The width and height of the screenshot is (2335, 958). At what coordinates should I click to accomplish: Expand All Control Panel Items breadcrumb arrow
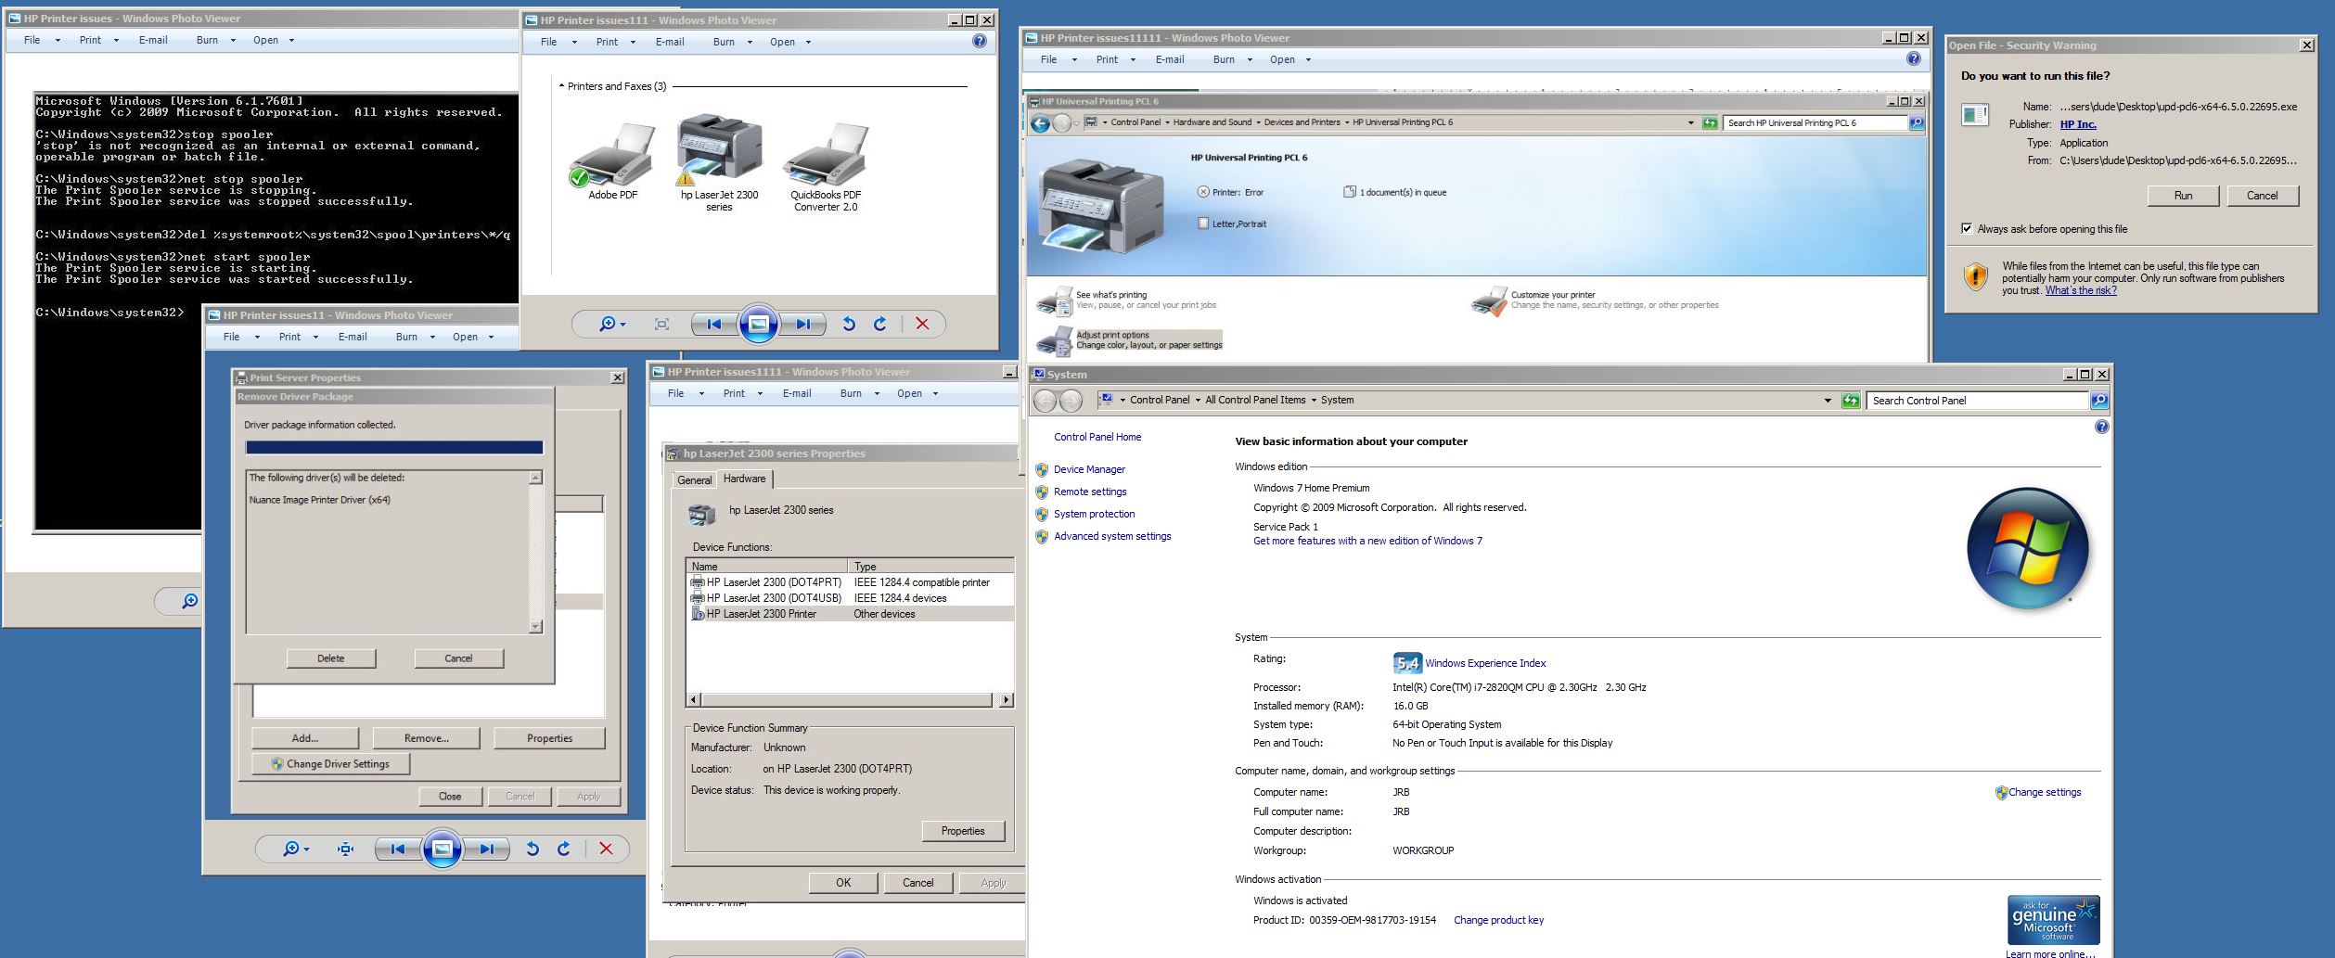click(x=1313, y=401)
